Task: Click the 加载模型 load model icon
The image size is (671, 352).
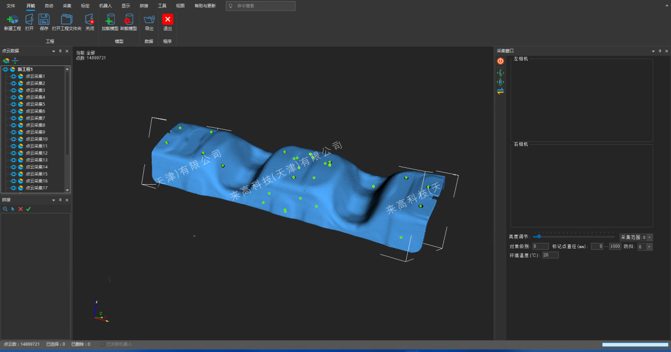Action: point(109,20)
